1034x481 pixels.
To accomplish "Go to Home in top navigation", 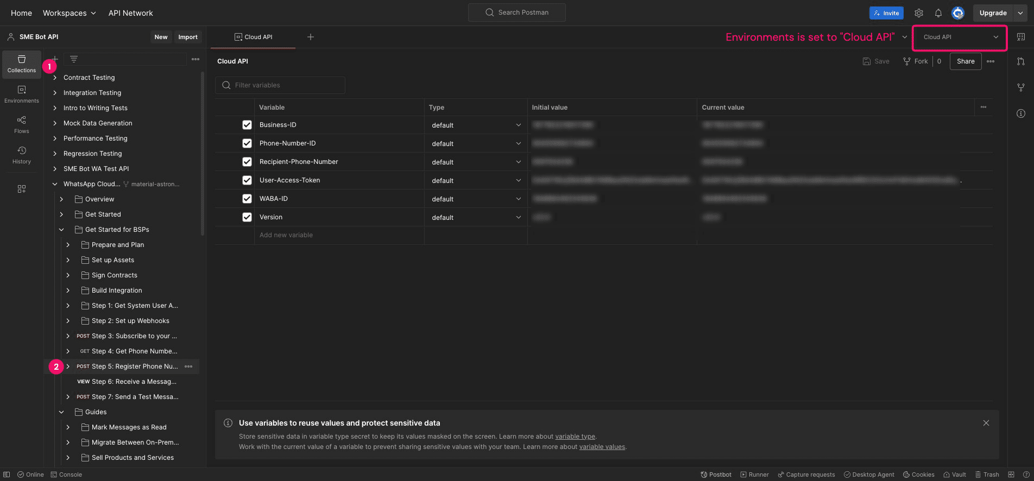I will (x=21, y=13).
